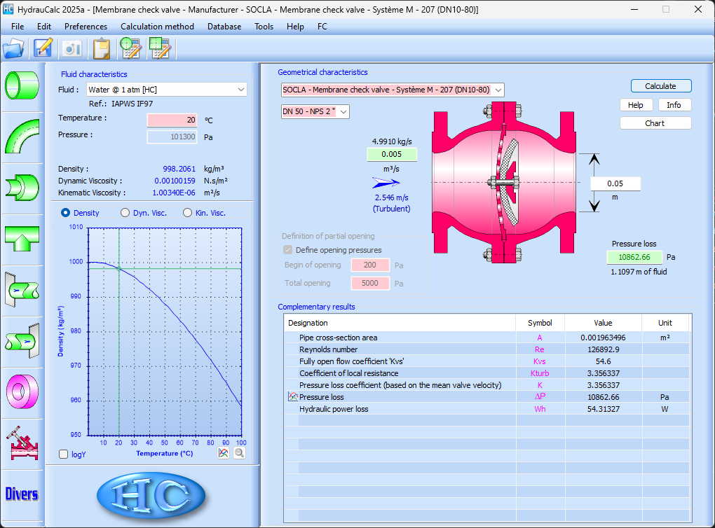Select the straight pipe component icon

pyautogui.click(x=22, y=85)
